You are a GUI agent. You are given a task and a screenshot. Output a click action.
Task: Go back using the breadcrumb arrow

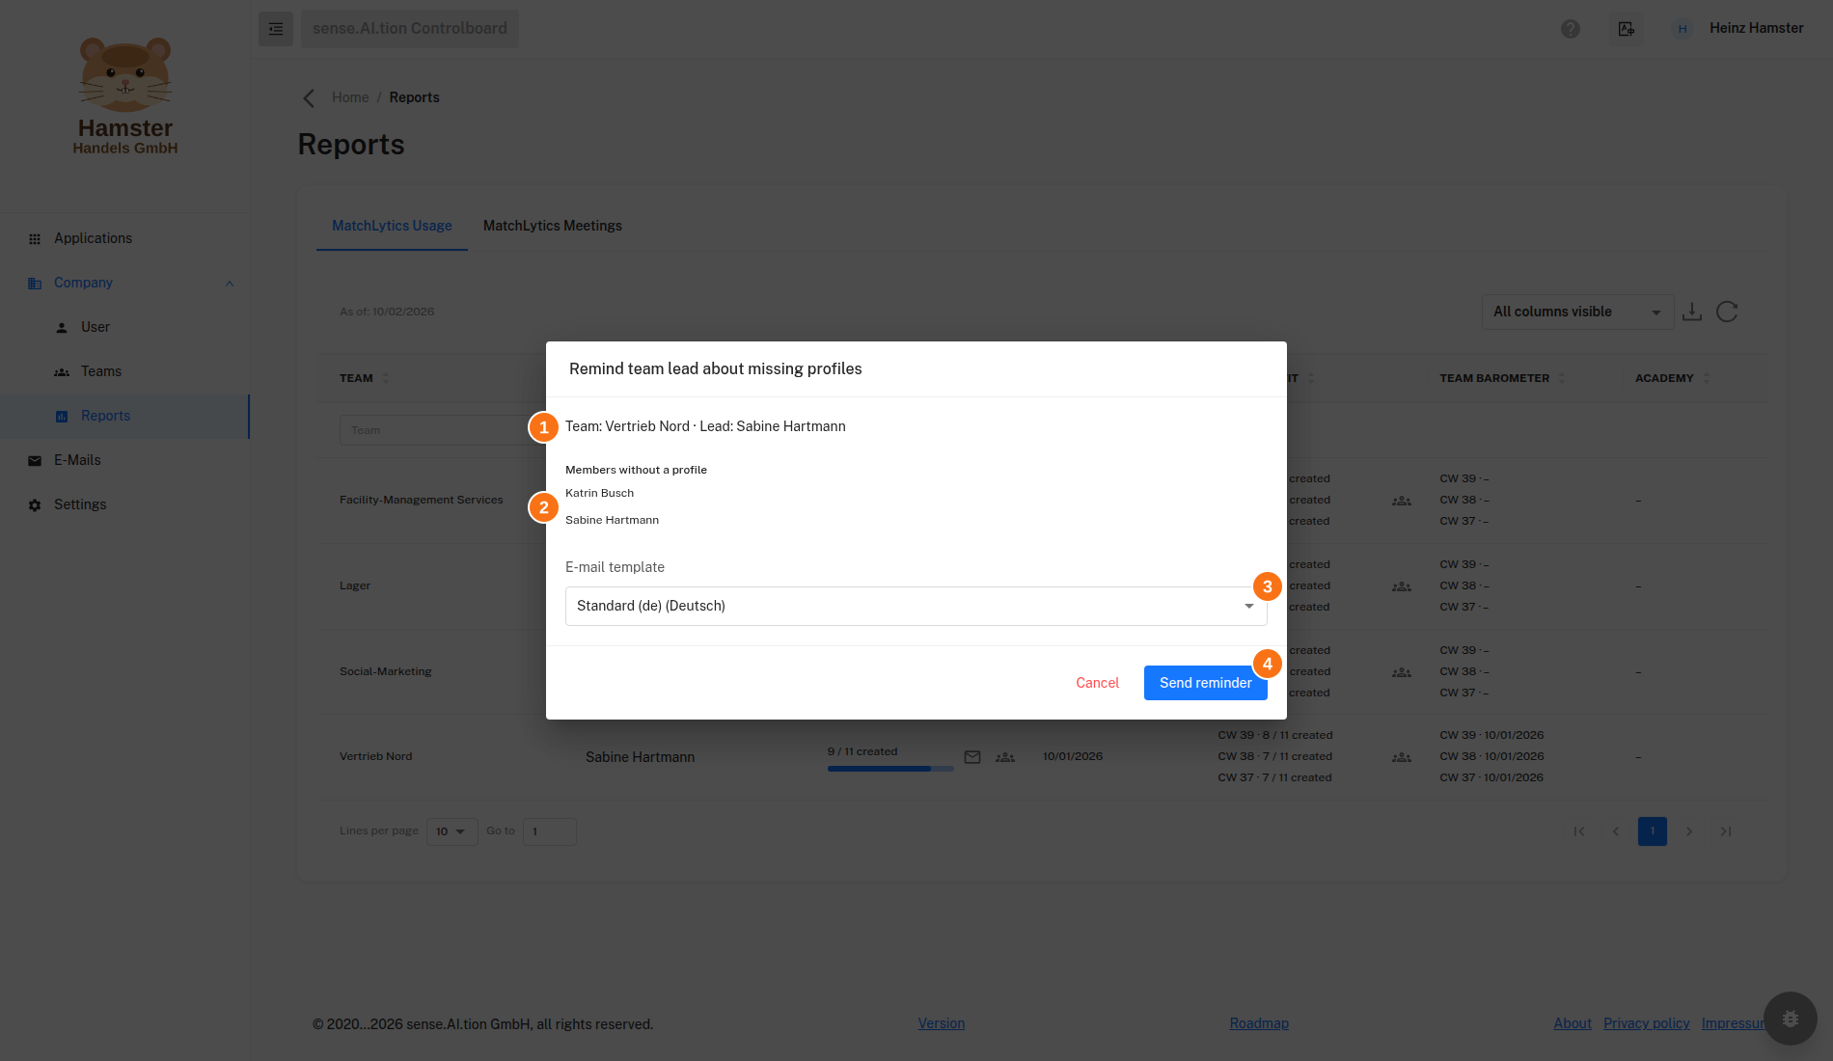pos(309,98)
